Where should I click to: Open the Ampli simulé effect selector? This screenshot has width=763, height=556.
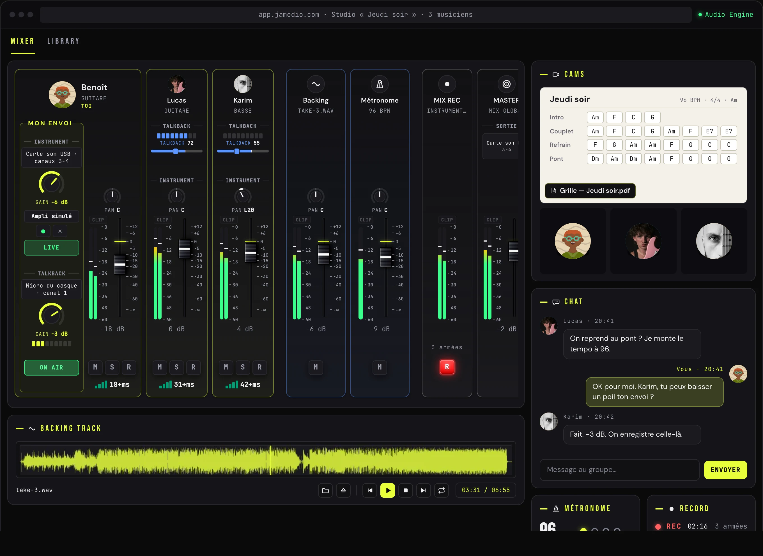coord(52,216)
